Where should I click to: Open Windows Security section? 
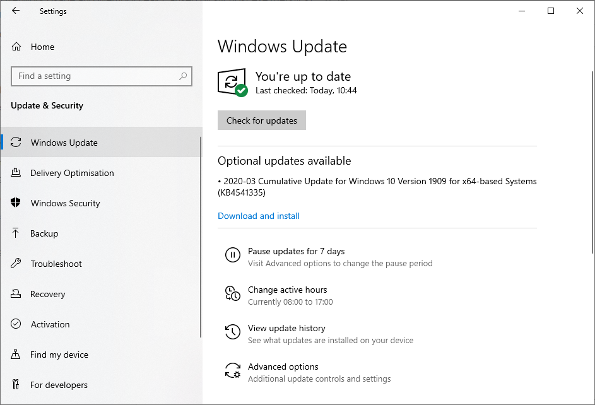pyautogui.click(x=102, y=203)
